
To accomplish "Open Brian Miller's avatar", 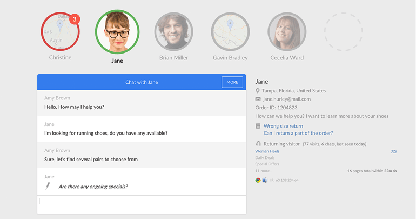I will tap(174, 31).
